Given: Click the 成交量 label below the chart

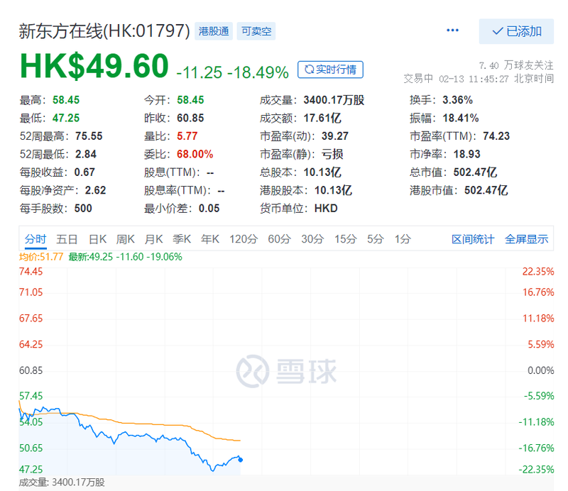Looking at the screenshot, I should tap(62, 482).
